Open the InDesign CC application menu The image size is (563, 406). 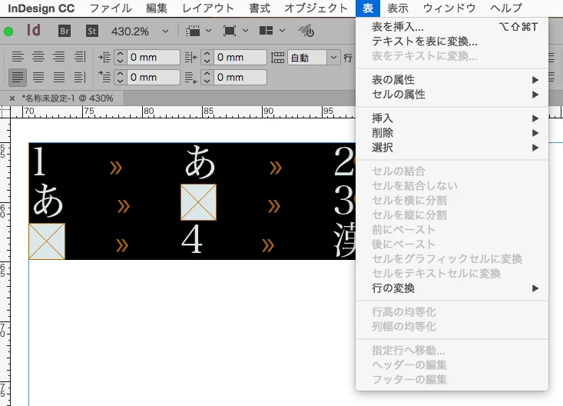click(41, 8)
